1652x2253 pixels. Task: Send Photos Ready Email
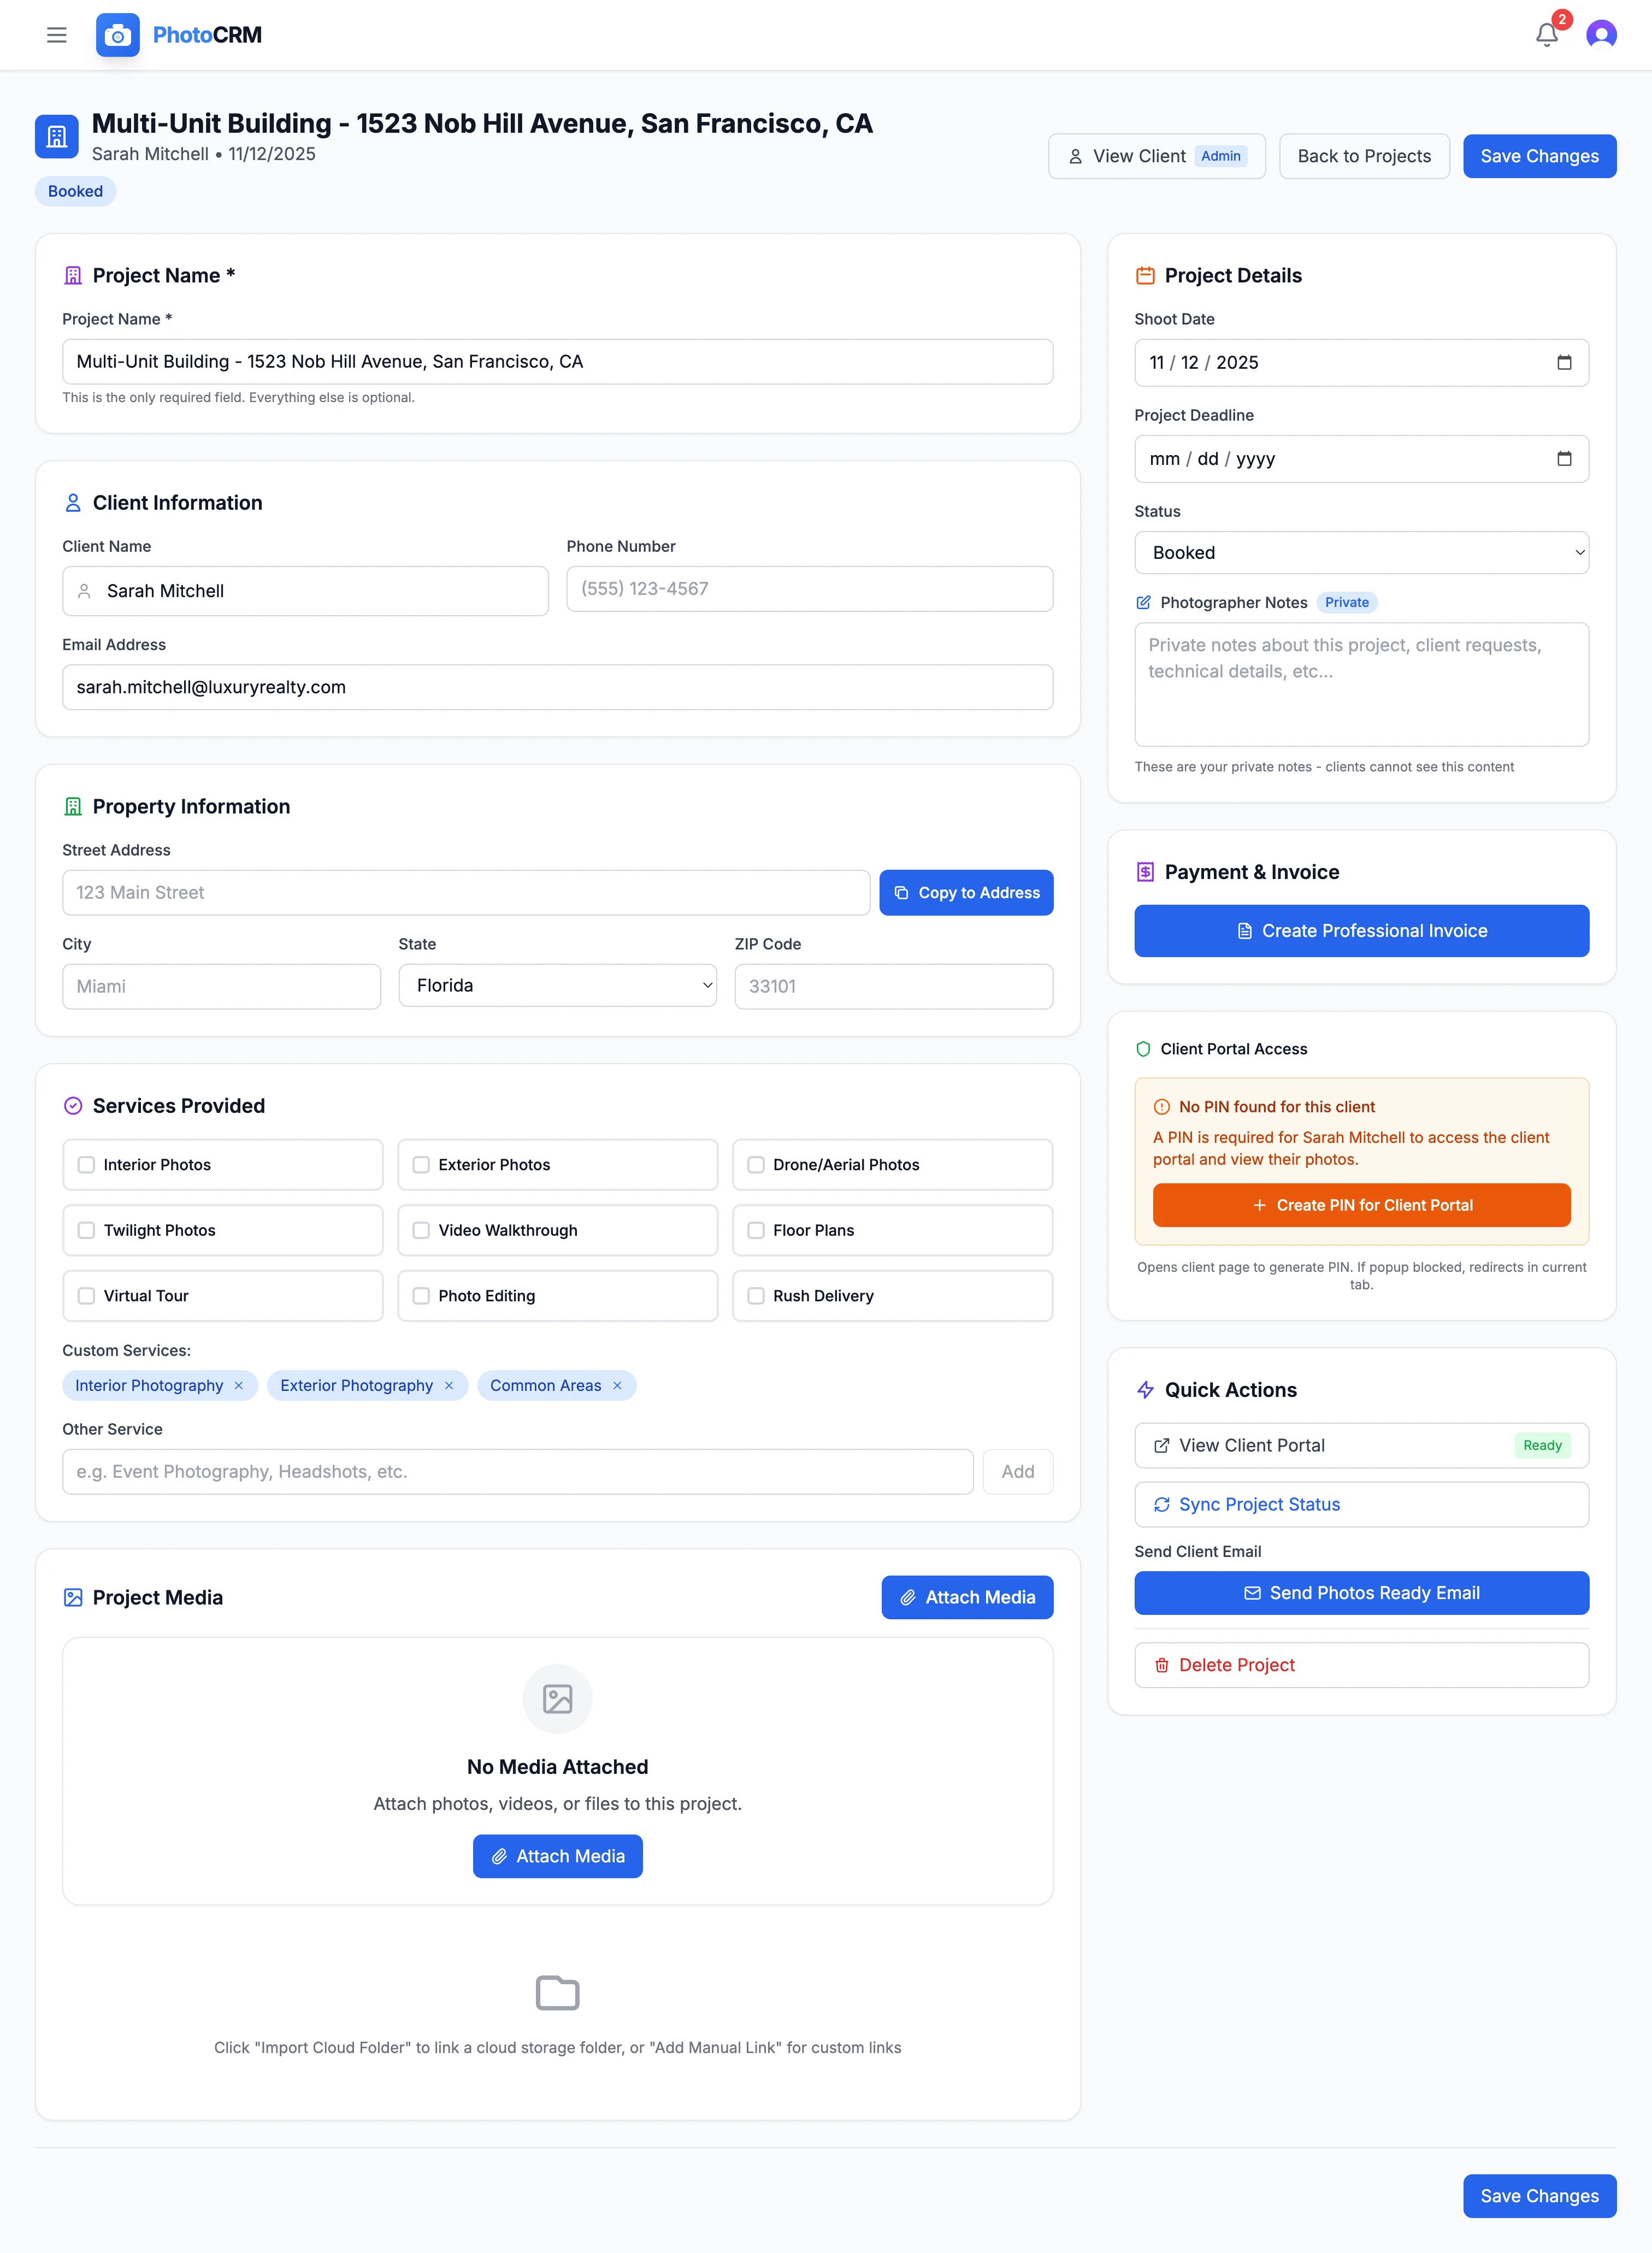tap(1361, 1593)
